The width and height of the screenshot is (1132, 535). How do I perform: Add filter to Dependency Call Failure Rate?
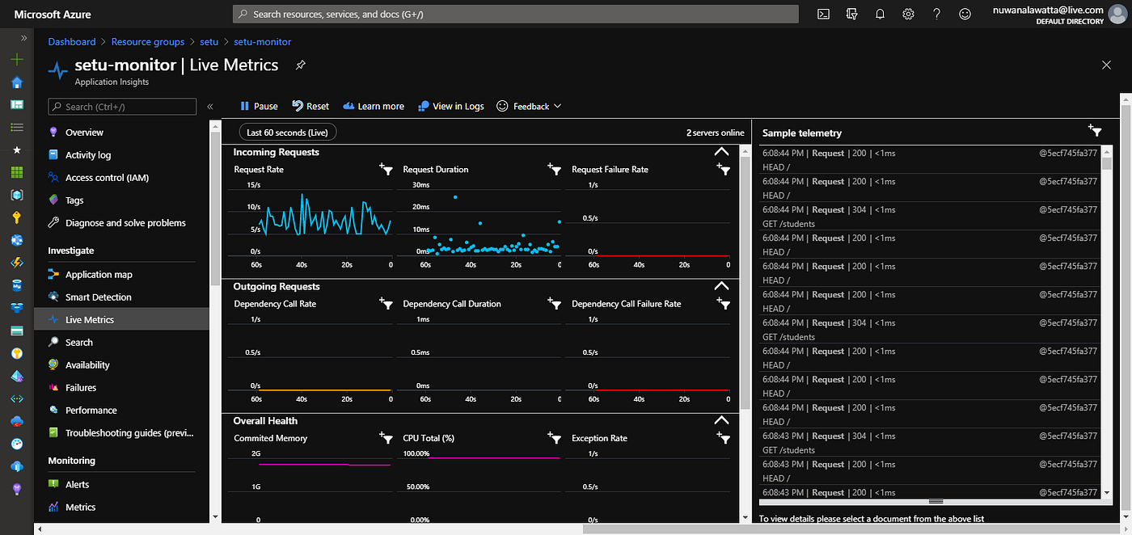(x=724, y=303)
